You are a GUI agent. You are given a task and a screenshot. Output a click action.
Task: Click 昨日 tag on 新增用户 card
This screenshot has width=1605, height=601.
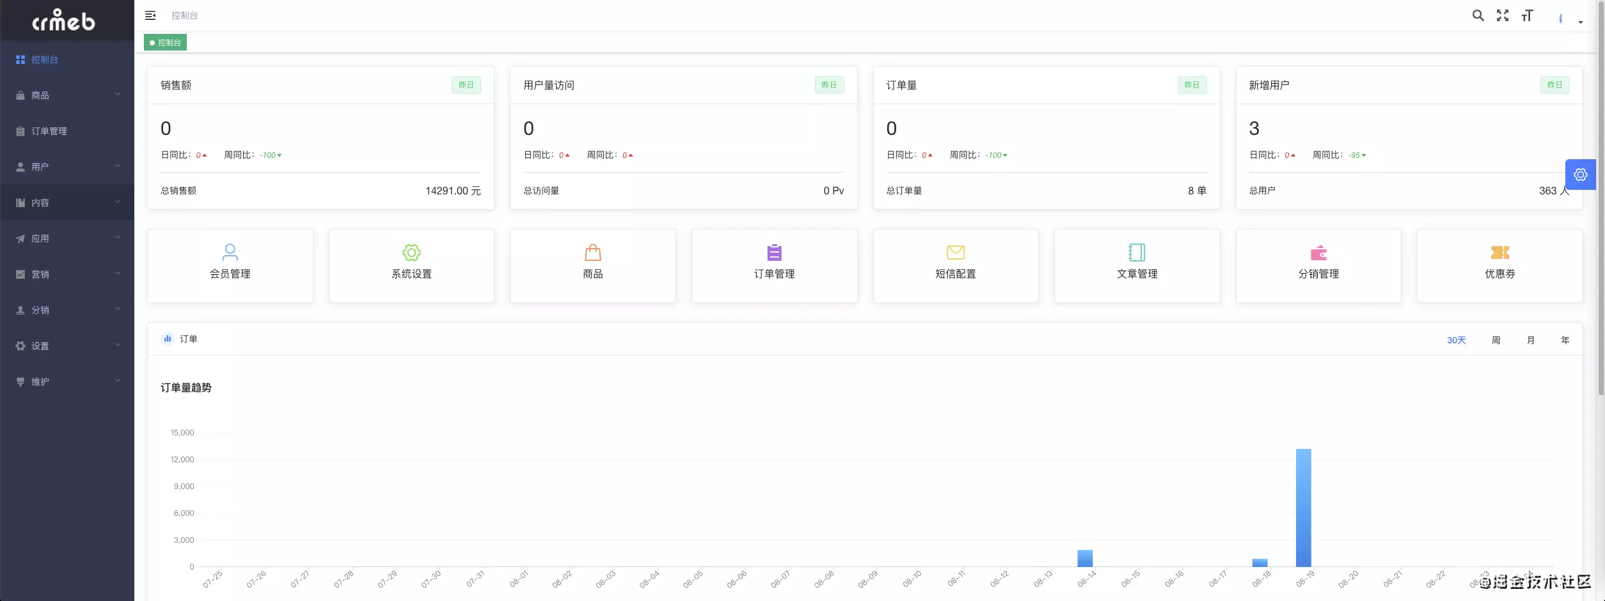[x=1555, y=85]
